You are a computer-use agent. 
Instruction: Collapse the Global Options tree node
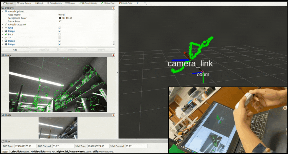coord(3,11)
